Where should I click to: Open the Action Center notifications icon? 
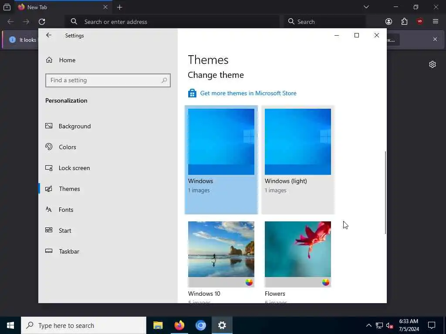(432, 325)
